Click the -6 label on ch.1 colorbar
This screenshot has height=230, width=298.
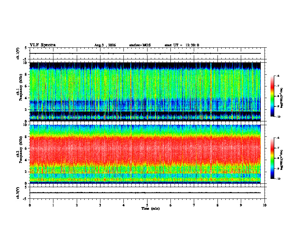[x=277, y=76]
